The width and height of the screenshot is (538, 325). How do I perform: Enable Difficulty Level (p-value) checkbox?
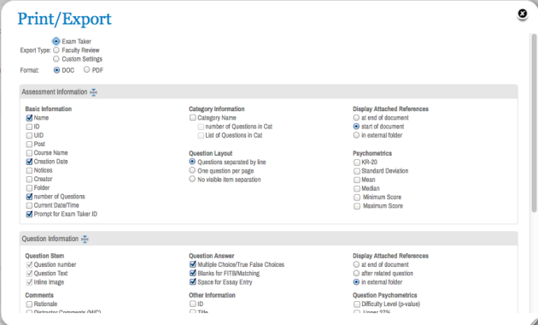coord(357,304)
